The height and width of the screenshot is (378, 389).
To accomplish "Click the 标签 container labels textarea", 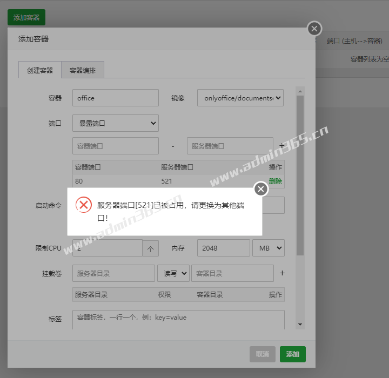I will (x=178, y=320).
